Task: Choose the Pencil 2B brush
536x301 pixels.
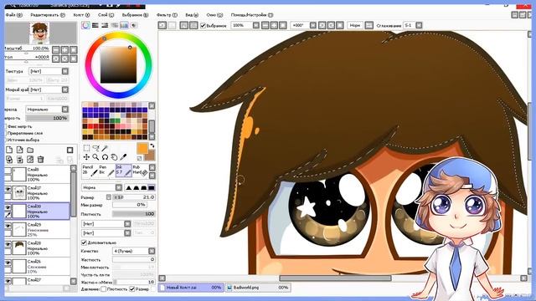Action: [90, 171]
